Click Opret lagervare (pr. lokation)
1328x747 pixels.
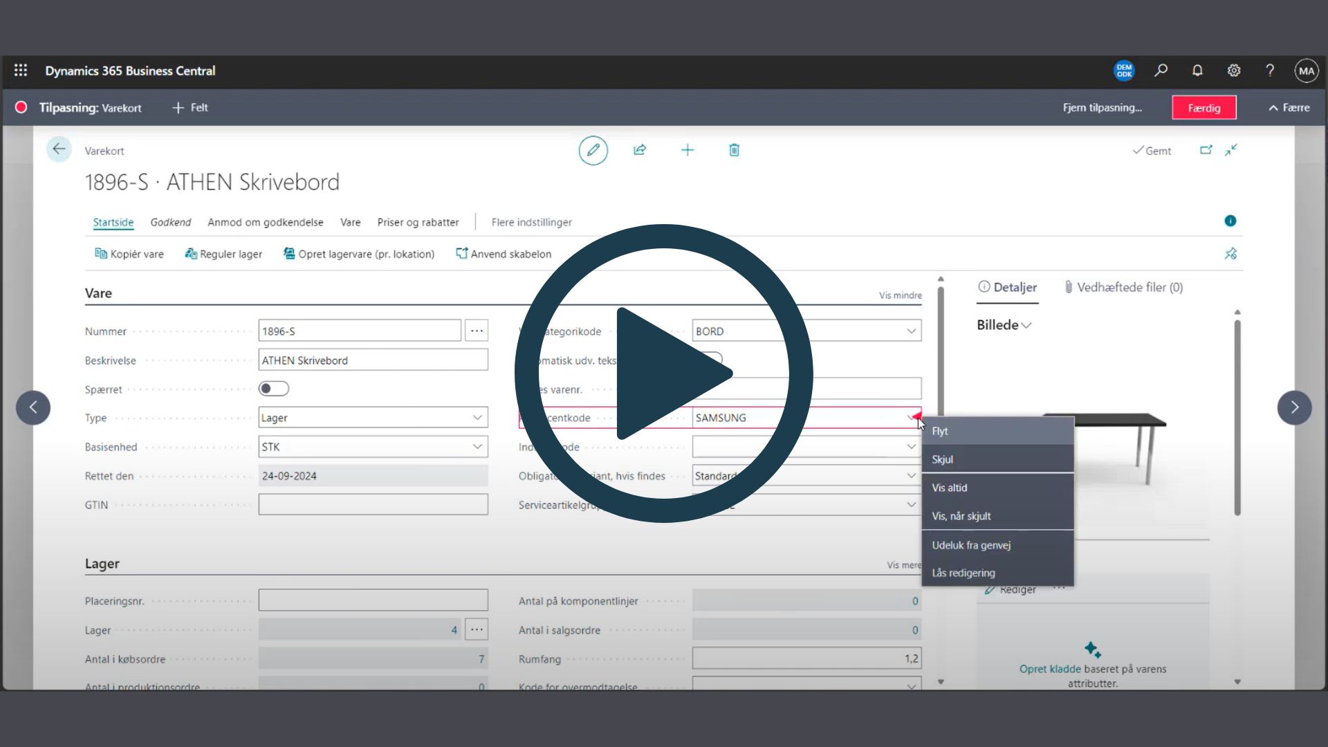coord(359,254)
